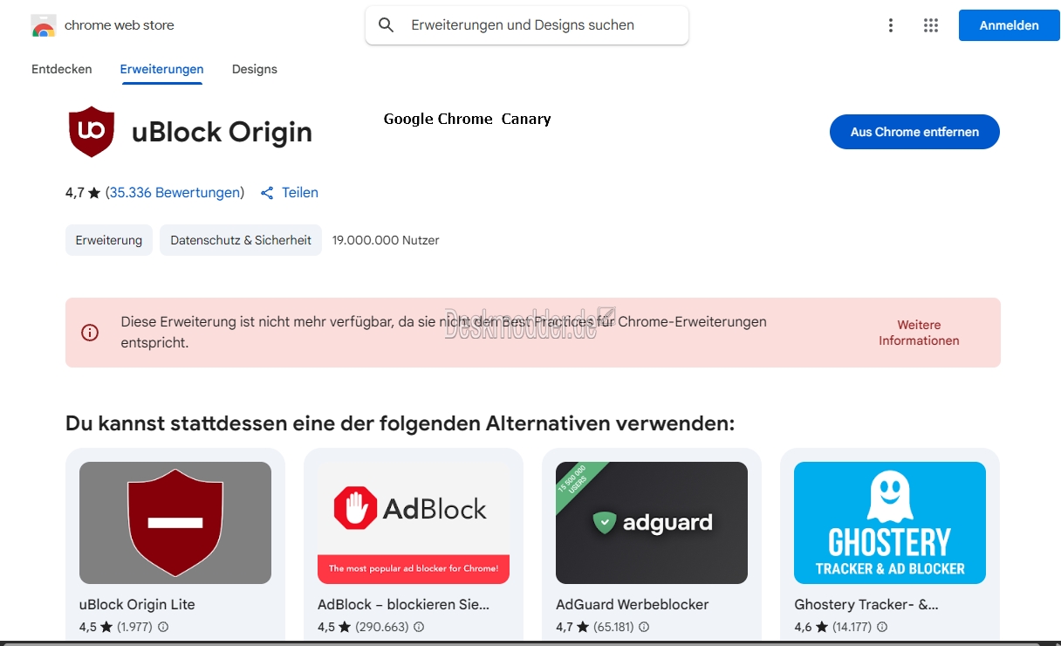Viewport: 1061px width, 646px height.
Task: Click Aus Chrome entfernen button
Action: pyautogui.click(x=914, y=132)
